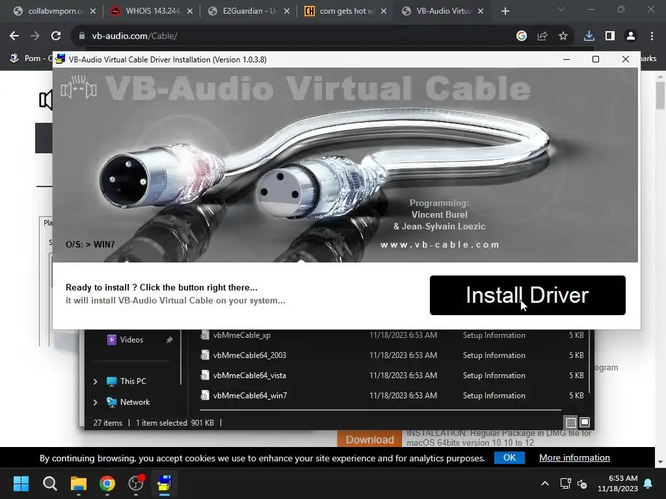Screen dimensions: 666x499
Task: Go forward in Chrome browser
Action: [35, 36]
